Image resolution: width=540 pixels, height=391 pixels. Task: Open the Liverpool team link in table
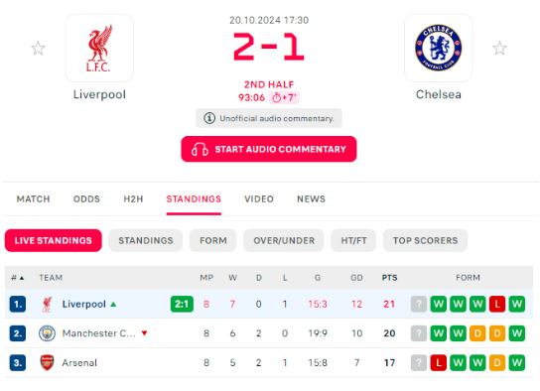(x=83, y=304)
